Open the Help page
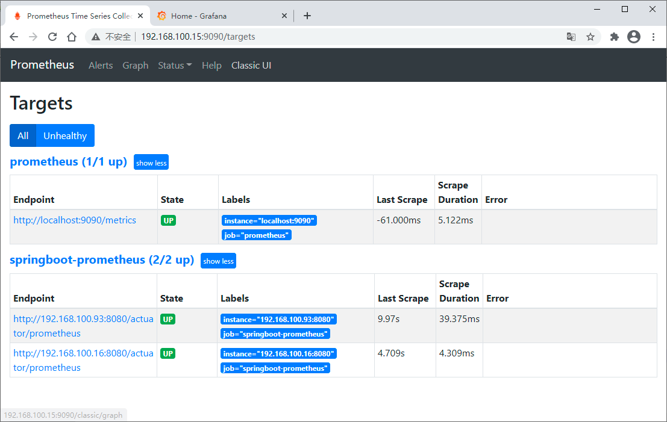The height and width of the screenshot is (422, 667). point(211,66)
